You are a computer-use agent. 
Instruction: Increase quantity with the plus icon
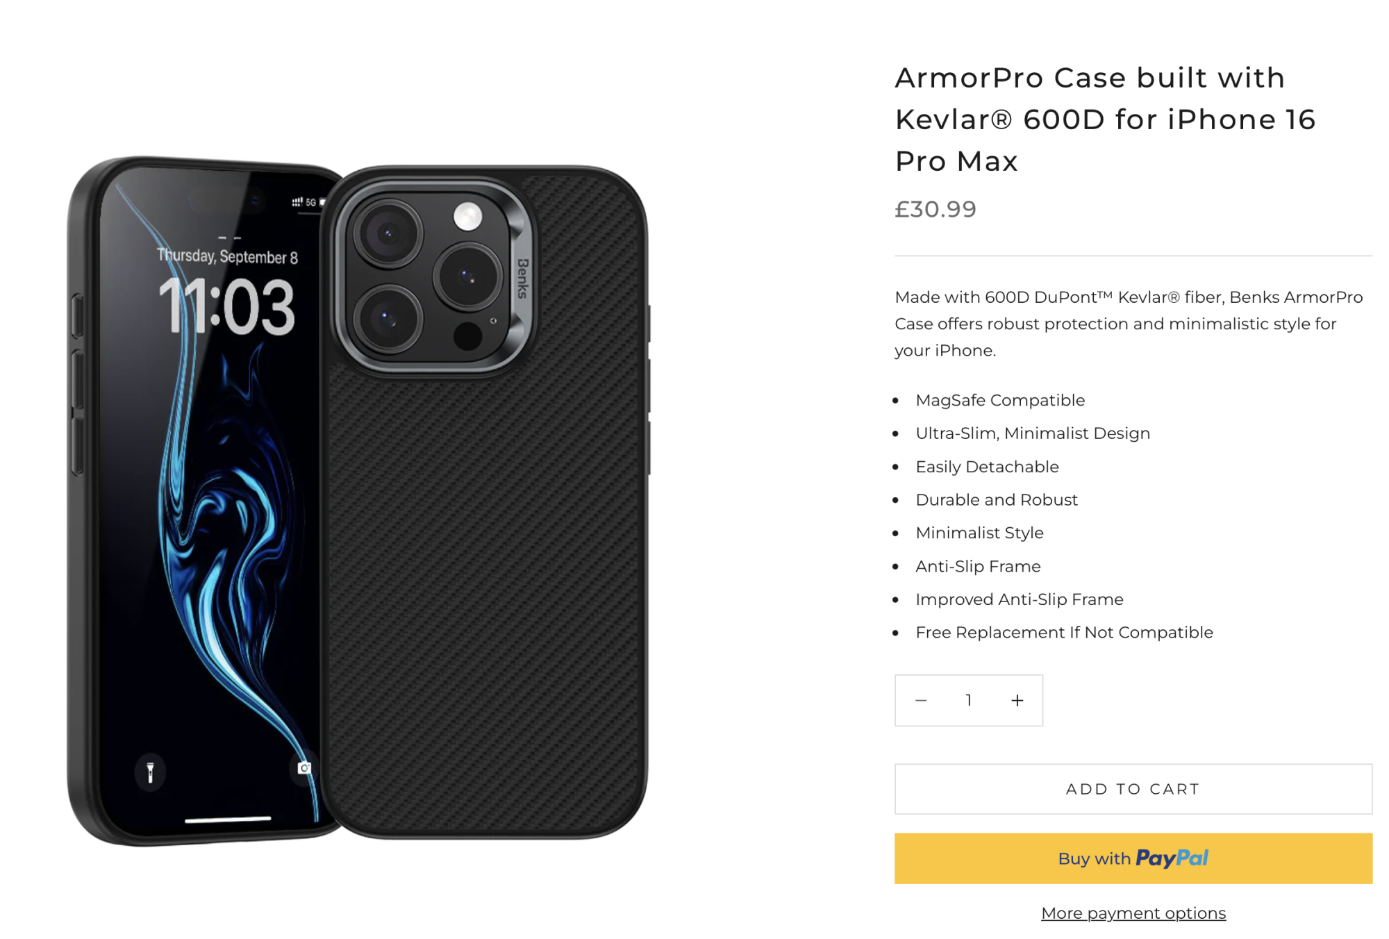(x=1017, y=700)
